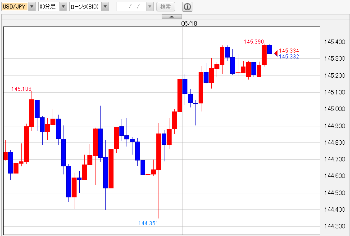This screenshot has width=350, height=236.
Task: Click the arrow beside USD/JPY selector
Action: [32, 7]
